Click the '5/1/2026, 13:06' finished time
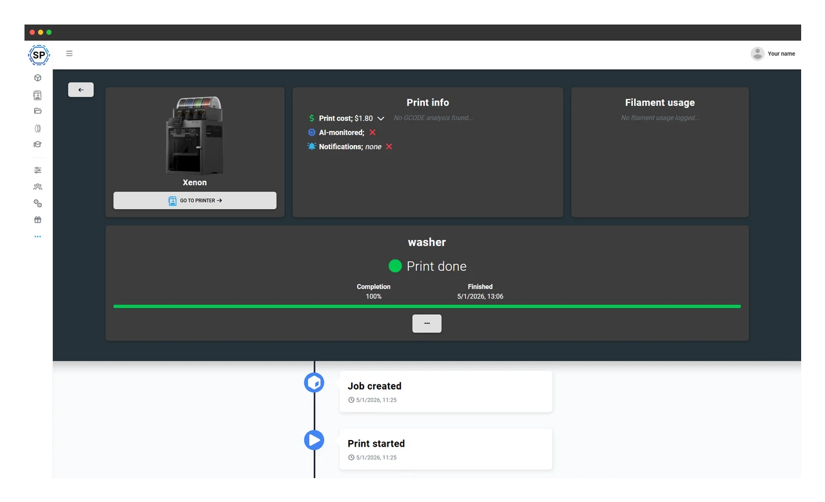Screen dimensions: 825x502 [x=480, y=297]
